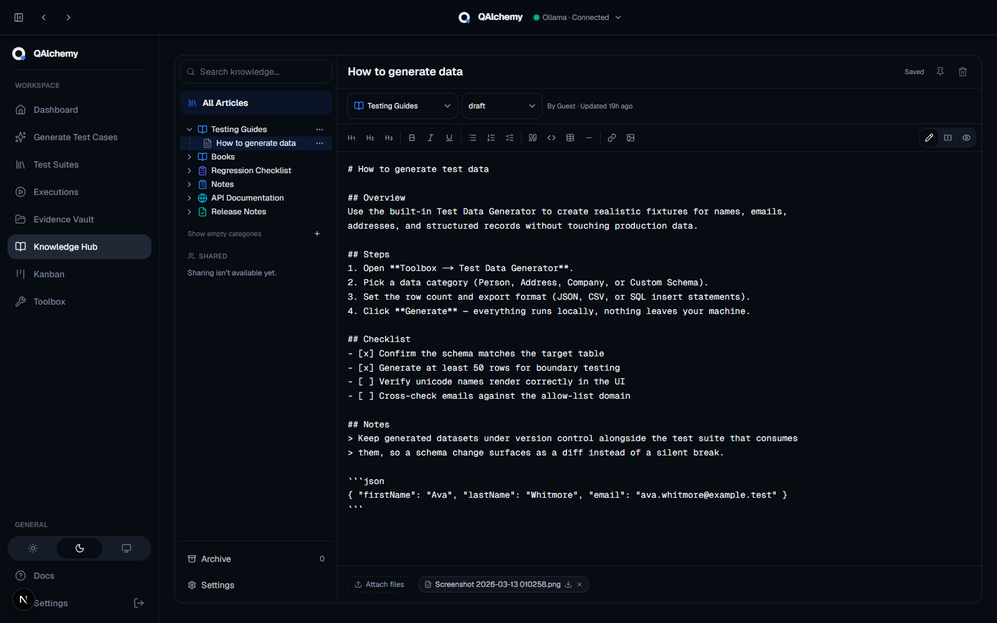Select Knowledge Hub in sidebar

click(x=79, y=247)
